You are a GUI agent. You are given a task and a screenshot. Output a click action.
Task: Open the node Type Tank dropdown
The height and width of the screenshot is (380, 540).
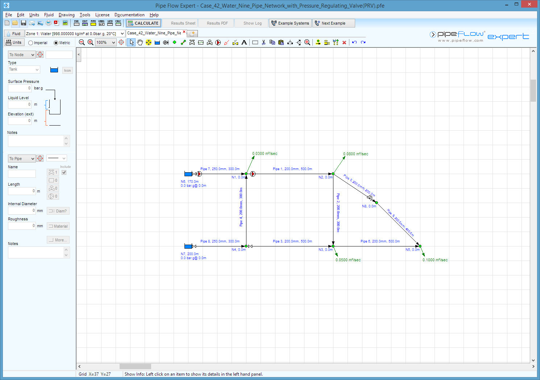[x=24, y=69]
